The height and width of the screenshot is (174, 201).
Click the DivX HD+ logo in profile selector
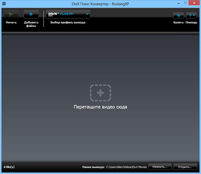(x=54, y=14)
